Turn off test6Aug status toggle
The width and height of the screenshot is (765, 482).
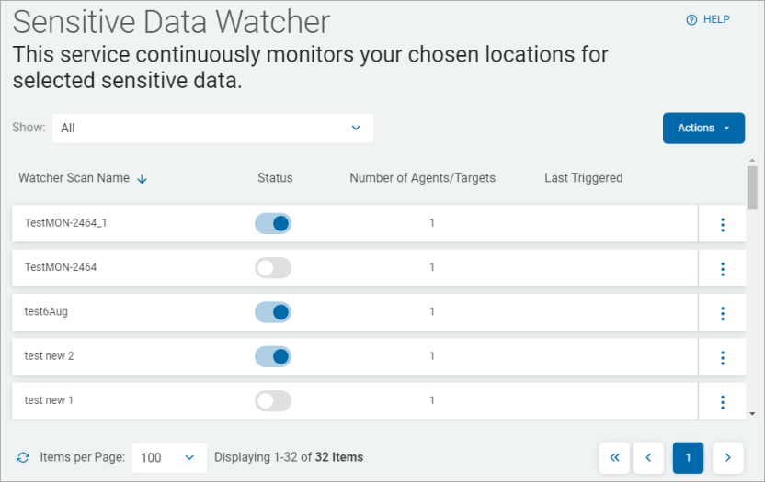273,312
